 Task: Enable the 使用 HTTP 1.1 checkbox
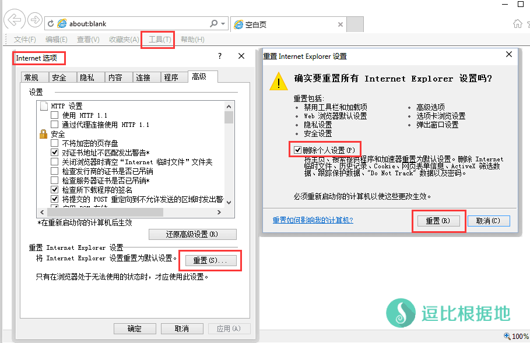point(55,115)
